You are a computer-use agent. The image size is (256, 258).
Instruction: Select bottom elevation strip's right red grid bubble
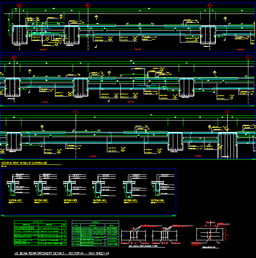pyautogui.click(x=227, y=112)
